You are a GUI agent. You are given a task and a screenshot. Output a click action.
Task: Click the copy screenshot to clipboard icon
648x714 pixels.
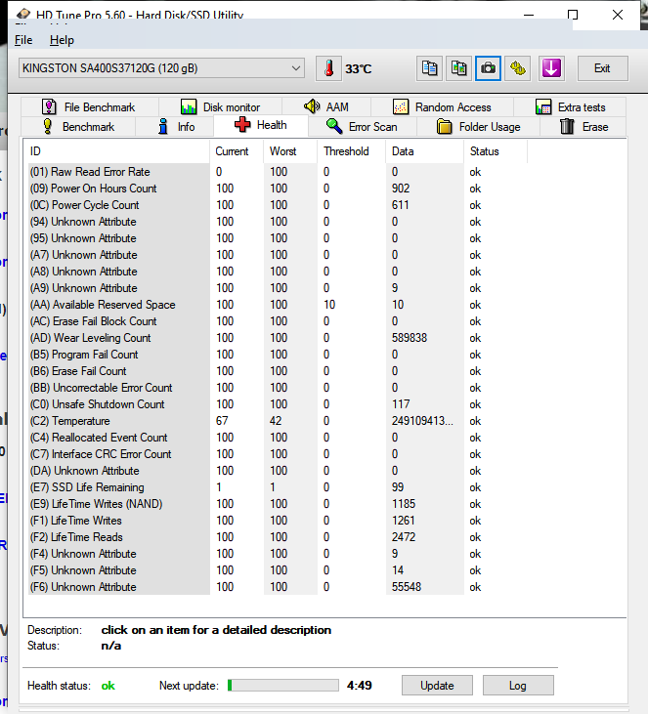pyautogui.click(x=458, y=68)
